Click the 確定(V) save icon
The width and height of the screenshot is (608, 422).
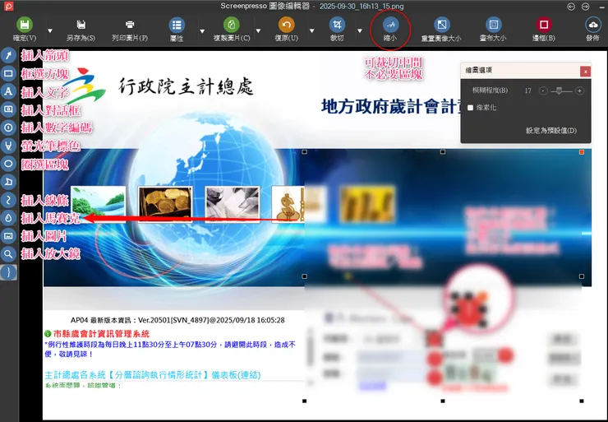[x=25, y=25]
